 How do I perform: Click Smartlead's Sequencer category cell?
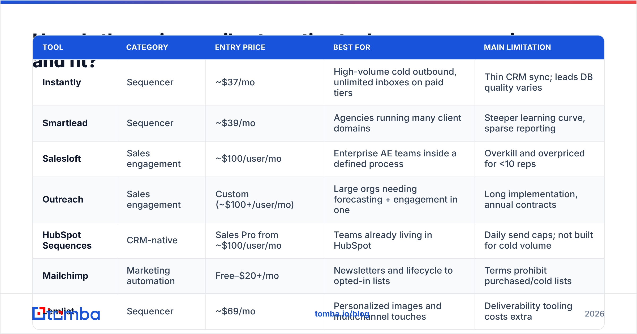click(x=161, y=123)
